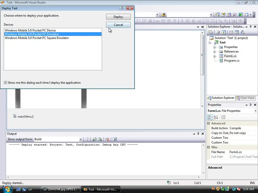258x193 pixels.
Task: Switch Properties grid to Categorized view
Action: 210,117
